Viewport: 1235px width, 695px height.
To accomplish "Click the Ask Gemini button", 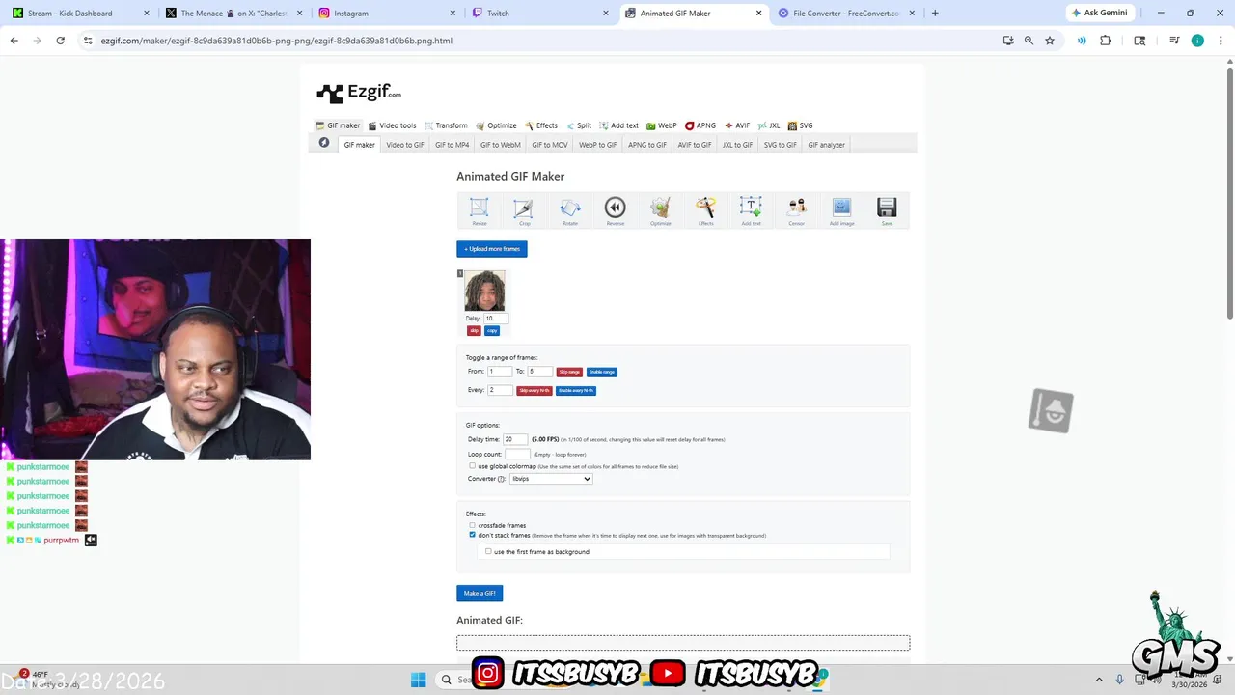I will [1099, 13].
